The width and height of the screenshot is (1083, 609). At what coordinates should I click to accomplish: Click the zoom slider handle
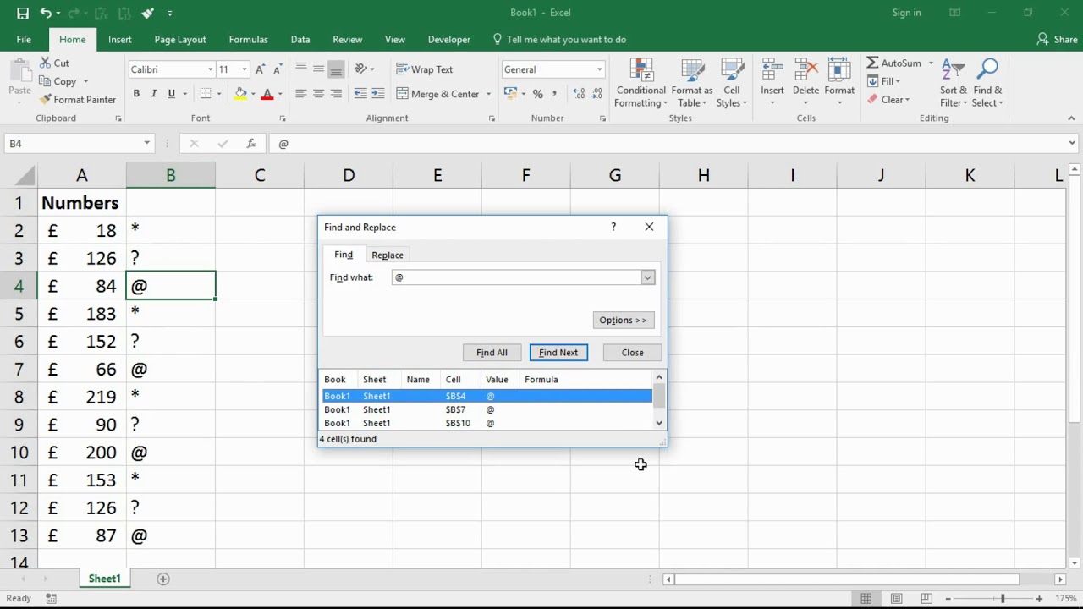pos(1003,599)
